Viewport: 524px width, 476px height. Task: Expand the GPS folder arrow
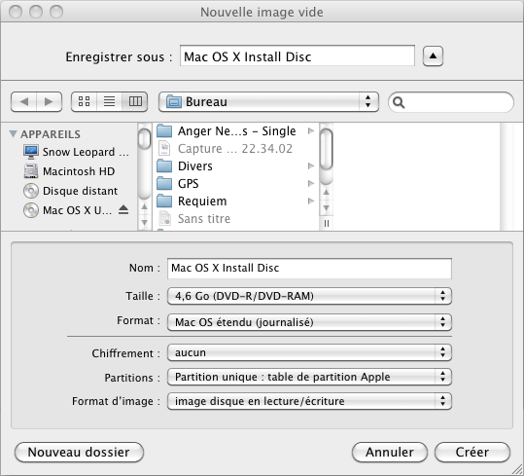(x=311, y=183)
